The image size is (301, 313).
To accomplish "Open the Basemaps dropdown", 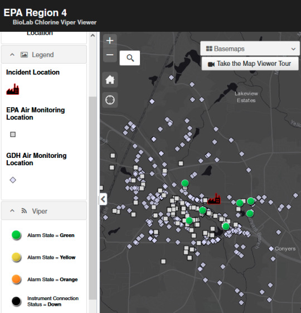I will pos(250,49).
